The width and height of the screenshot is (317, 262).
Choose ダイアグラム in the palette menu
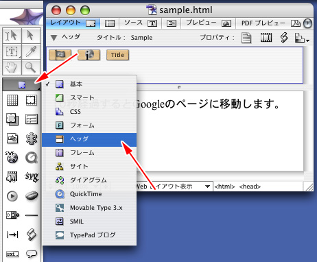[x=89, y=180]
